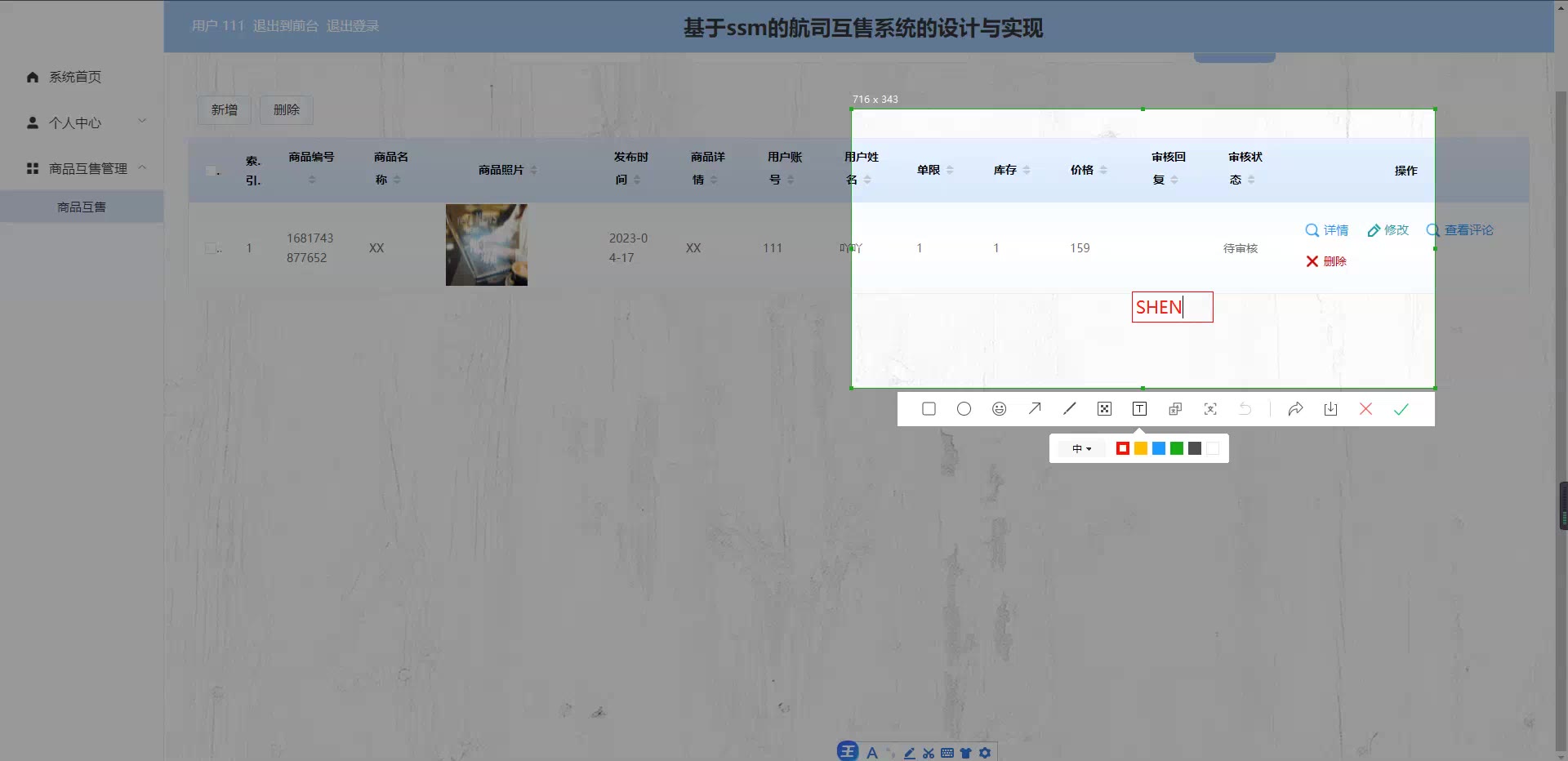Click the 查看评论 link in the row
Screen dimensions: 1568x761
pyautogui.click(x=1459, y=230)
